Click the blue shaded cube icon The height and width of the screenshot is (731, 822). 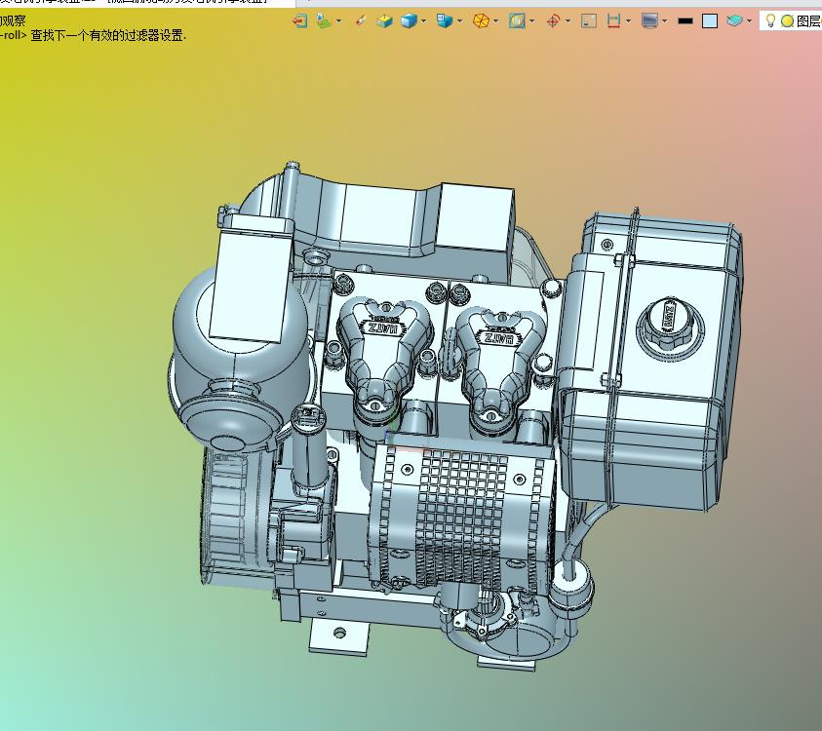(409, 21)
